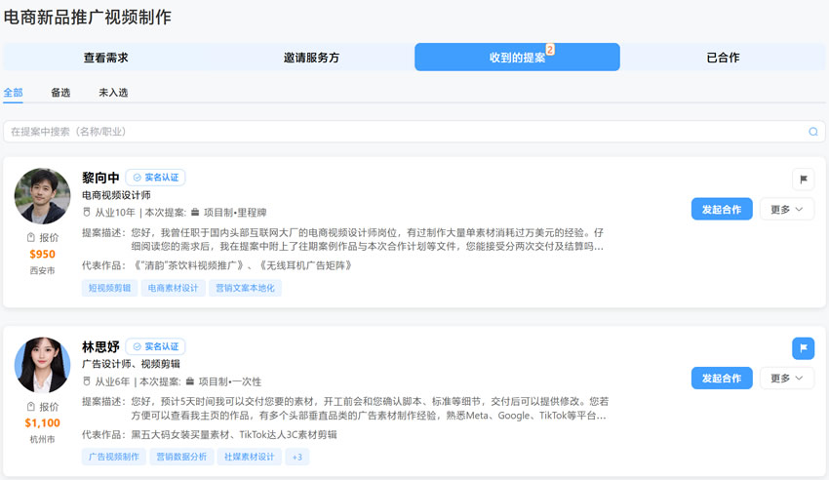
Task: Expand 更多 dropdown for 黎向中
Action: pos(786,209)
